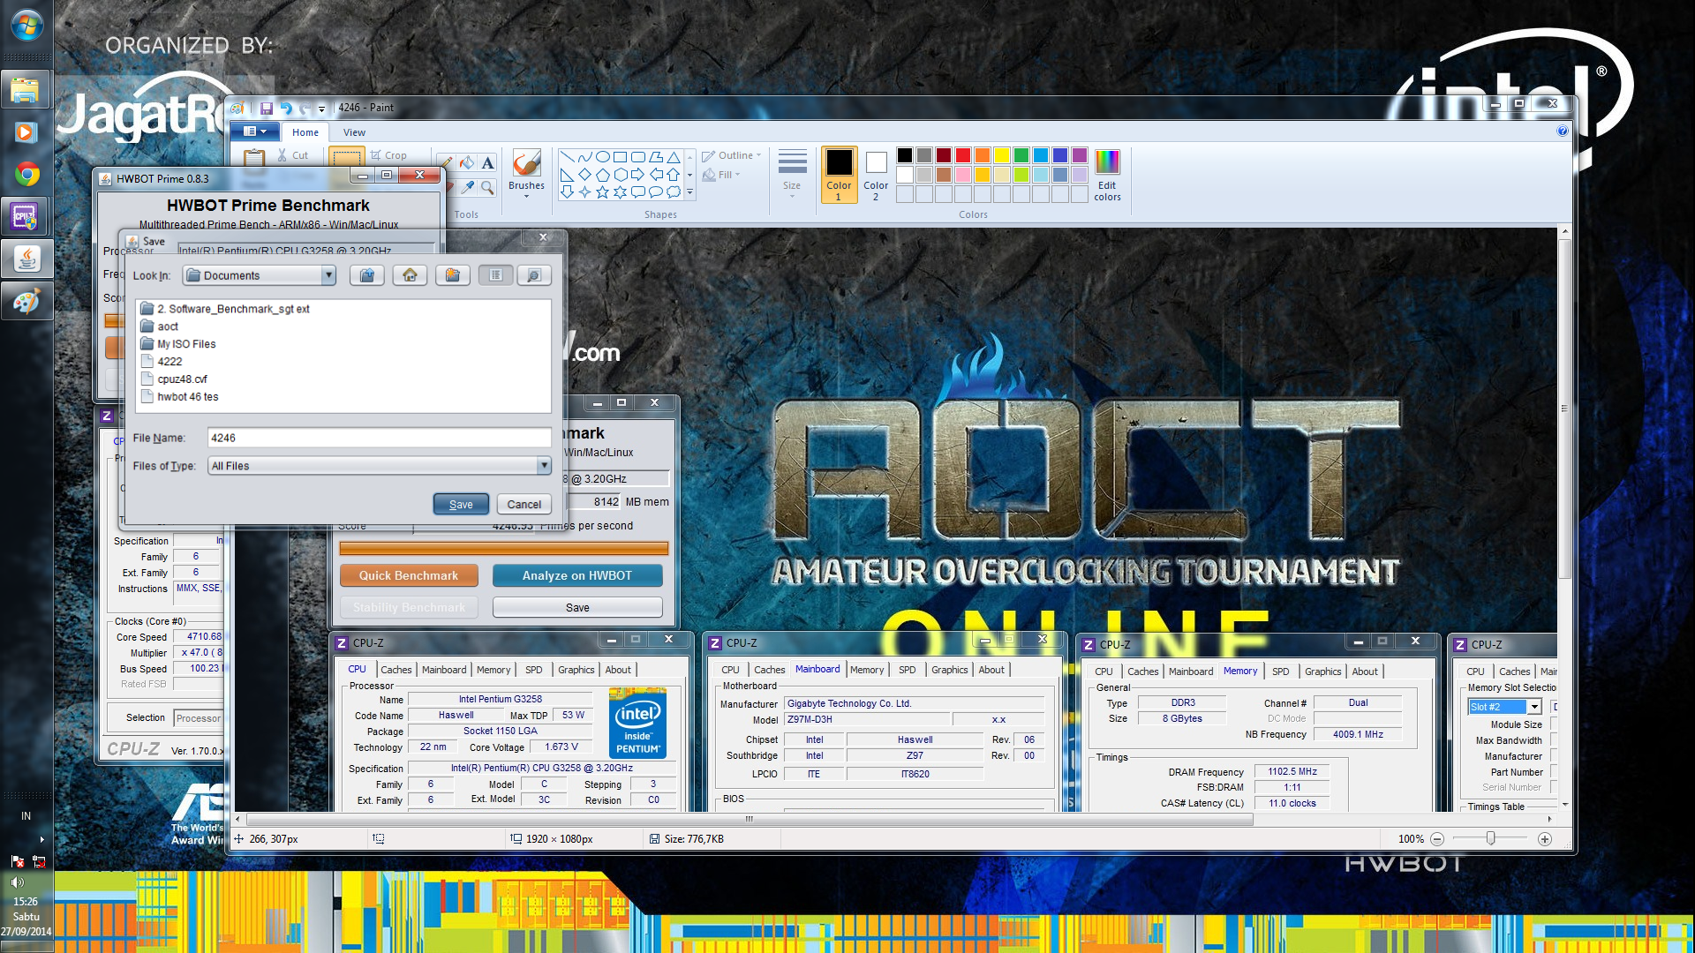Screen dimensions: 1695x953
Task: Open the shape Fill dropdown
Action: coord(721,175)
